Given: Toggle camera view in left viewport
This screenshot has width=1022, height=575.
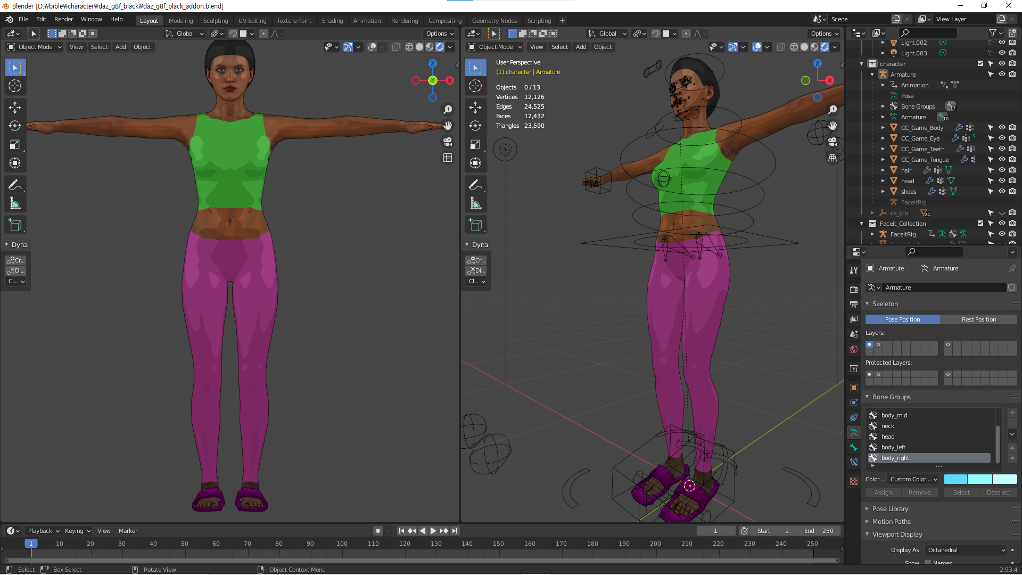Looking at the screenshot, I should 448,142.
